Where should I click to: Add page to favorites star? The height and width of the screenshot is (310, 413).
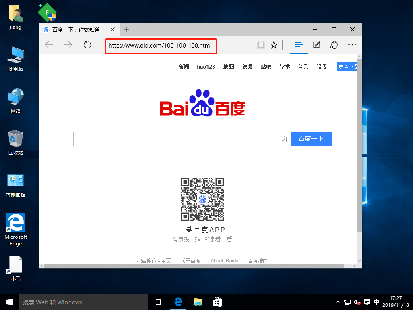274,45
